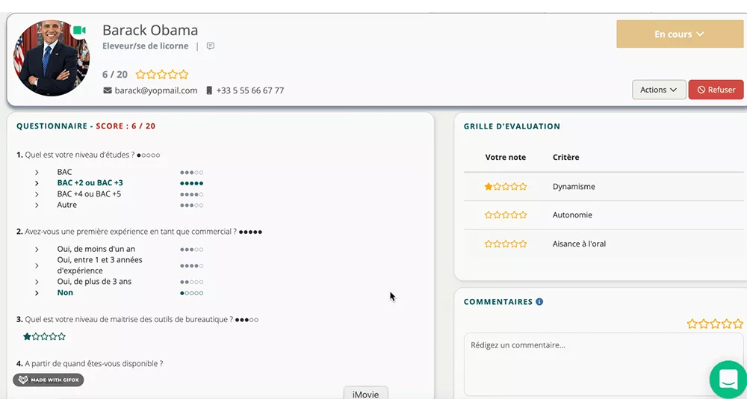The height and width of the screenshot is (411, 747).
Task: Click the barack@yopmail.com email link
Action: 156,90
